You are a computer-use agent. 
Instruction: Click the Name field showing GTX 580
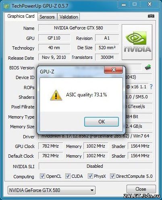(x=79, y=28)
